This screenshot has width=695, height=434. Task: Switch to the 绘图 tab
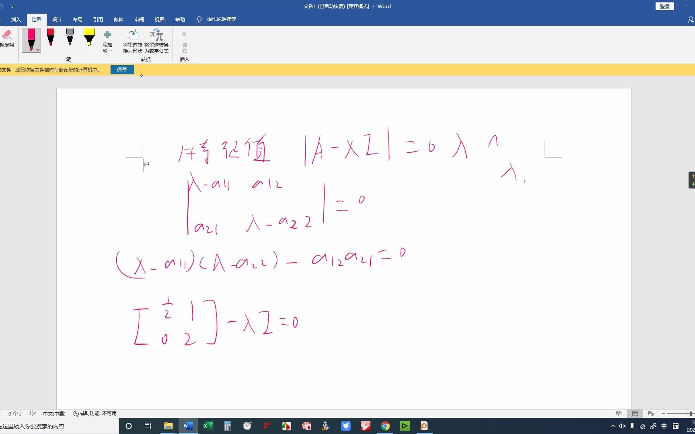[x=37, y=19]
